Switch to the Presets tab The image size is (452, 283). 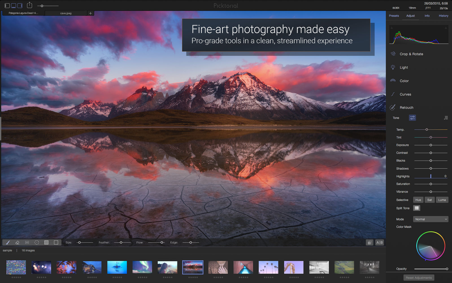tap(394, 16)
